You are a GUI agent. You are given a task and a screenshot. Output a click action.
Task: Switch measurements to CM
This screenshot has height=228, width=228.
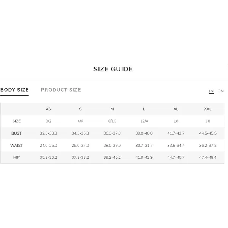point(220,91)
